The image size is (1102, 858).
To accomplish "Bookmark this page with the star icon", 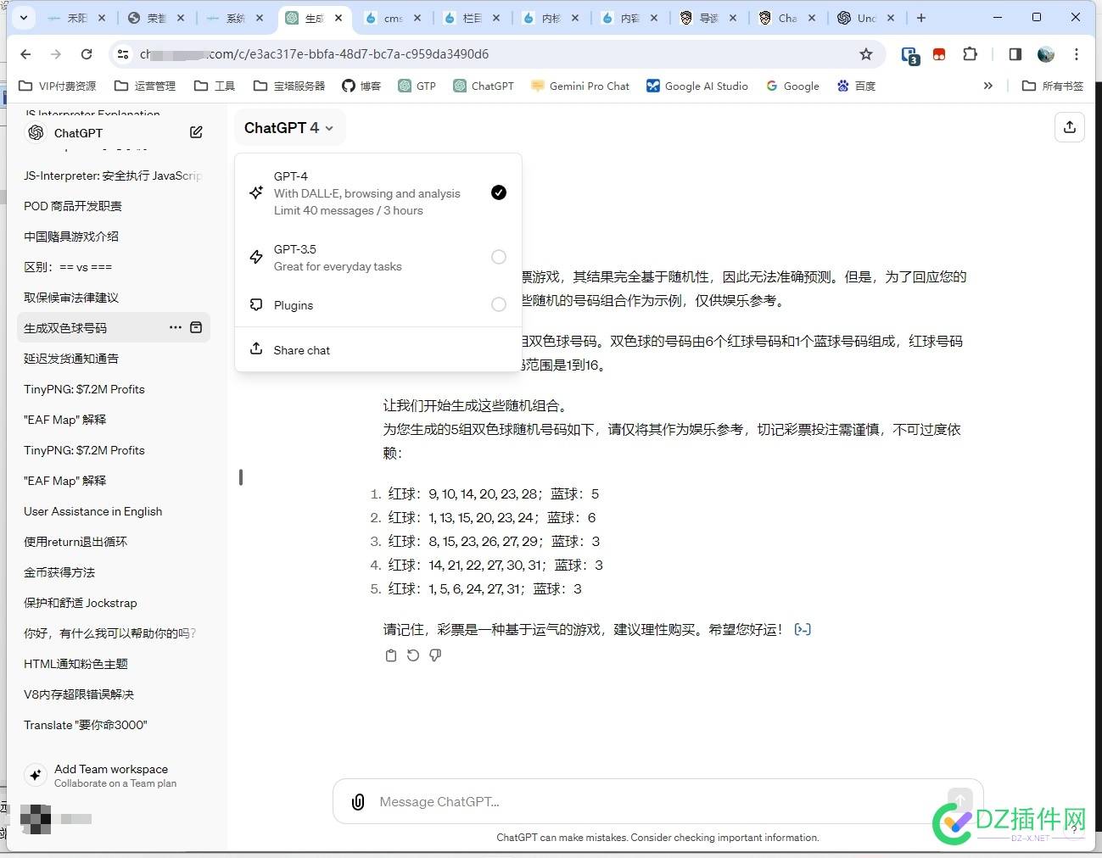I will (x=866, y=54).
